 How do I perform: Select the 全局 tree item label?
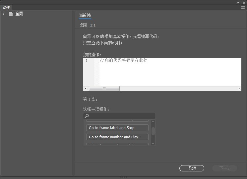click(19, 14)
